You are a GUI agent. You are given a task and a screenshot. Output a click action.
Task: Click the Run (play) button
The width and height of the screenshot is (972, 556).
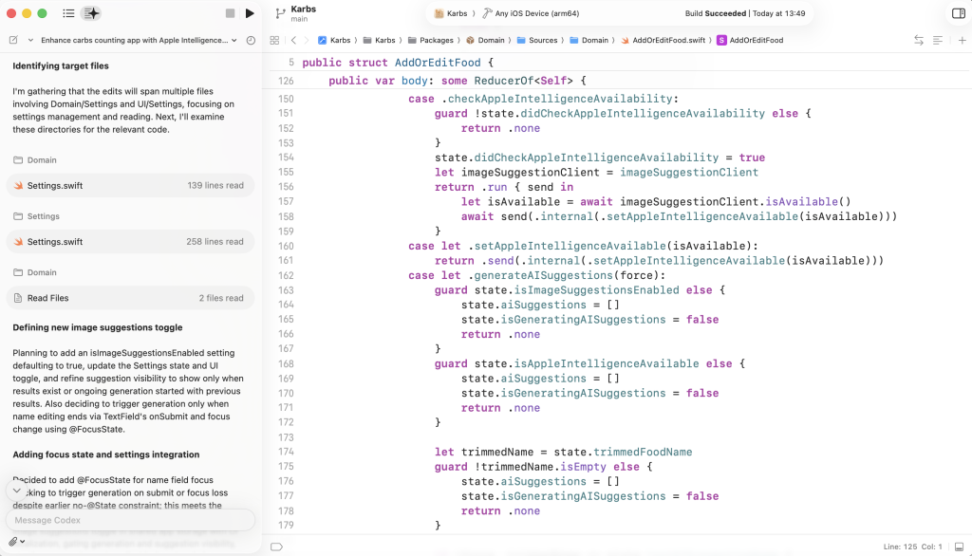pyautogui.click(x=250, y=13)
